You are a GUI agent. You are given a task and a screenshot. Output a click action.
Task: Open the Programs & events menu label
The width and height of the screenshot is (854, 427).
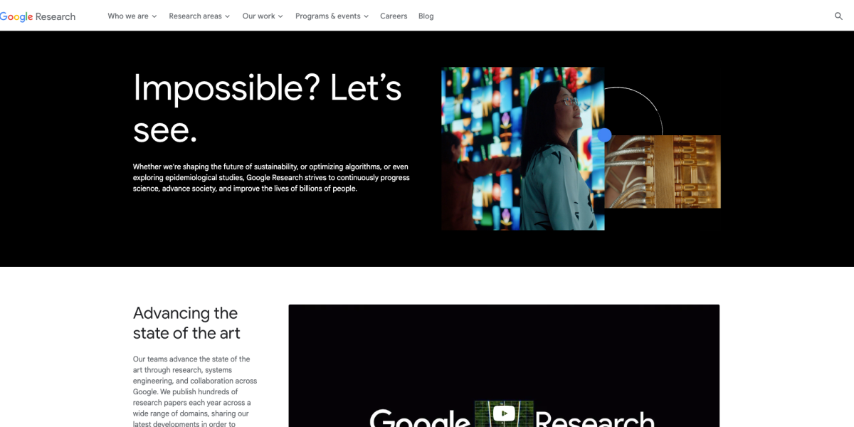[x=327, y=16]
